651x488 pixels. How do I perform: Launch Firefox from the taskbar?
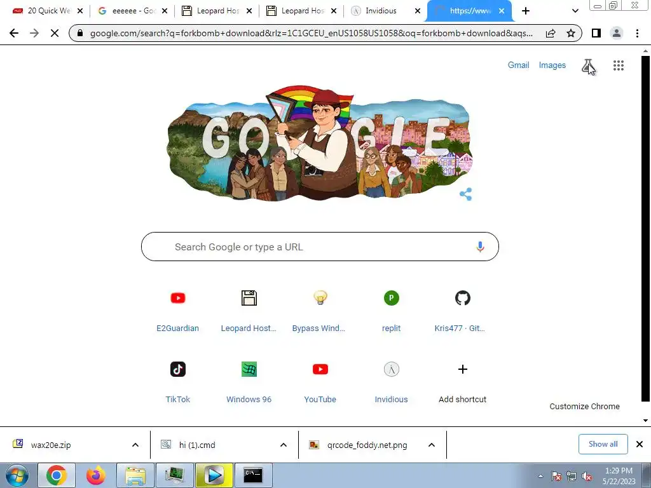point(95,475)
